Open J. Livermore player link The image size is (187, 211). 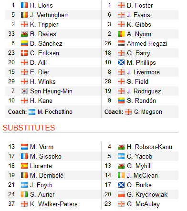click(x=143, y=72)
